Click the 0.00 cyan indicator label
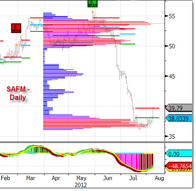The width and height of the screenshot is (196, 191). point(179,153)
